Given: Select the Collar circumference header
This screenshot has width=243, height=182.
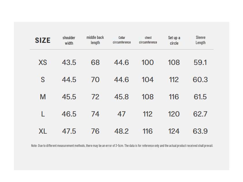Looking at the screenshot, I should click(x=122, y=40).
